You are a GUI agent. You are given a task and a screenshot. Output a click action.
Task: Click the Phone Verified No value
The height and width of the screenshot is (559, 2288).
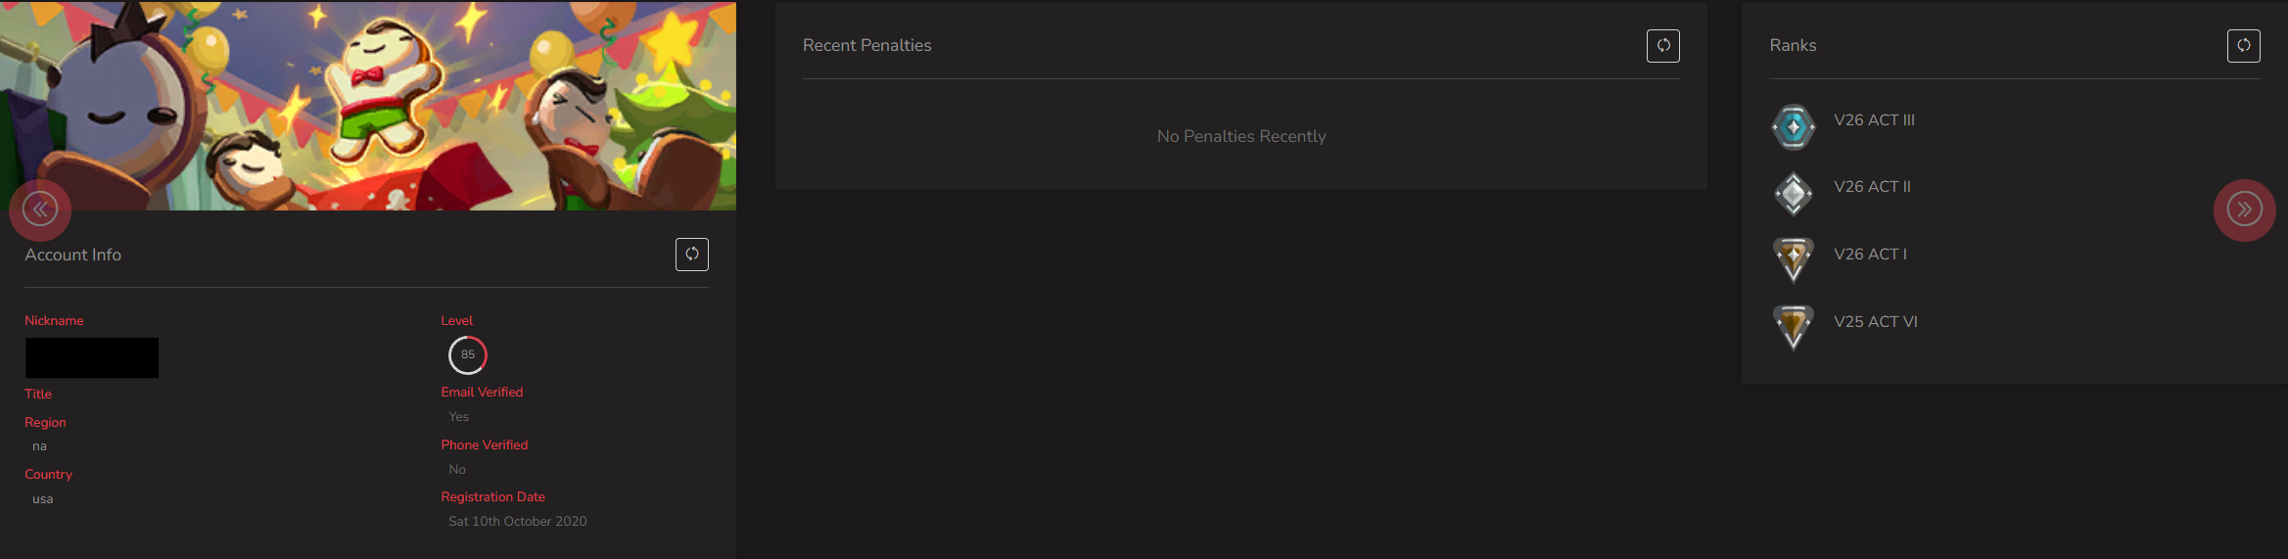(x=457, y=470)
